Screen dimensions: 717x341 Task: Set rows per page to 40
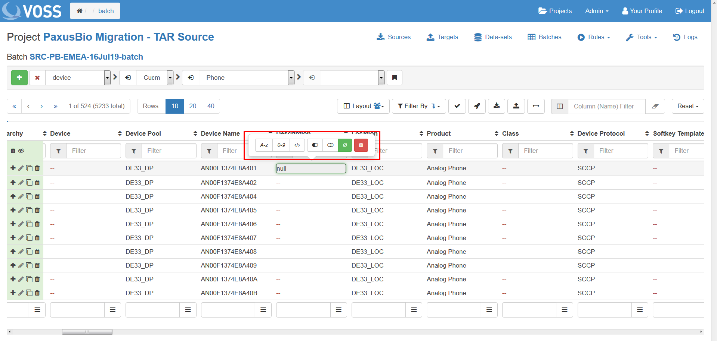211,106
